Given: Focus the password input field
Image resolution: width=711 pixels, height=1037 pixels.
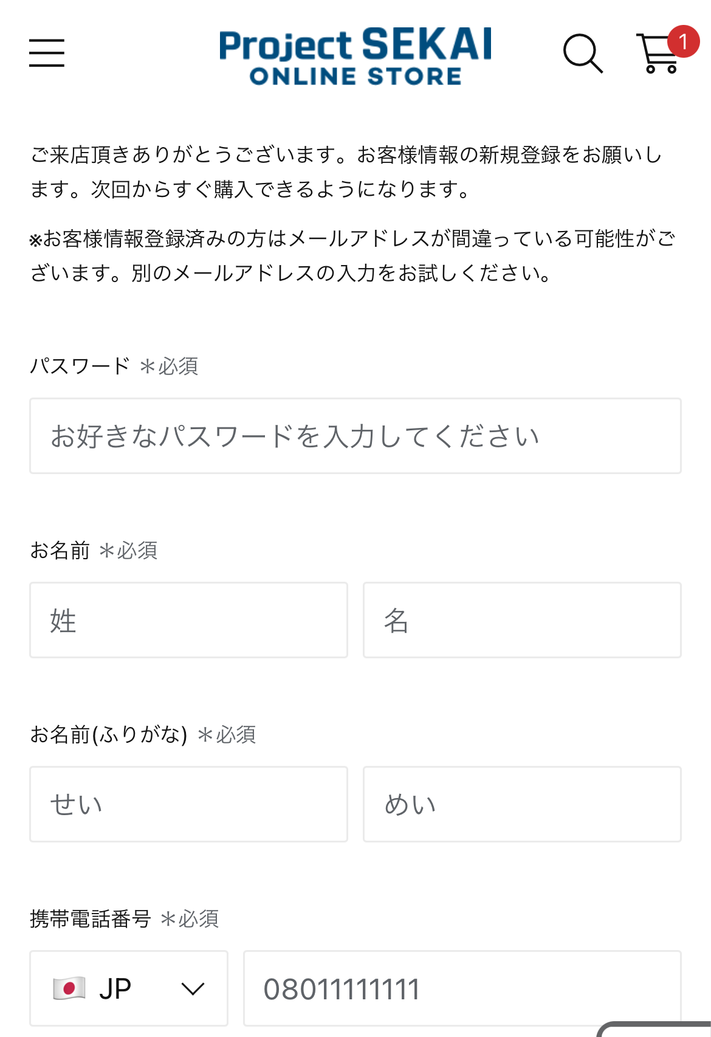Looking at the screenshot, I should (355, 436).
